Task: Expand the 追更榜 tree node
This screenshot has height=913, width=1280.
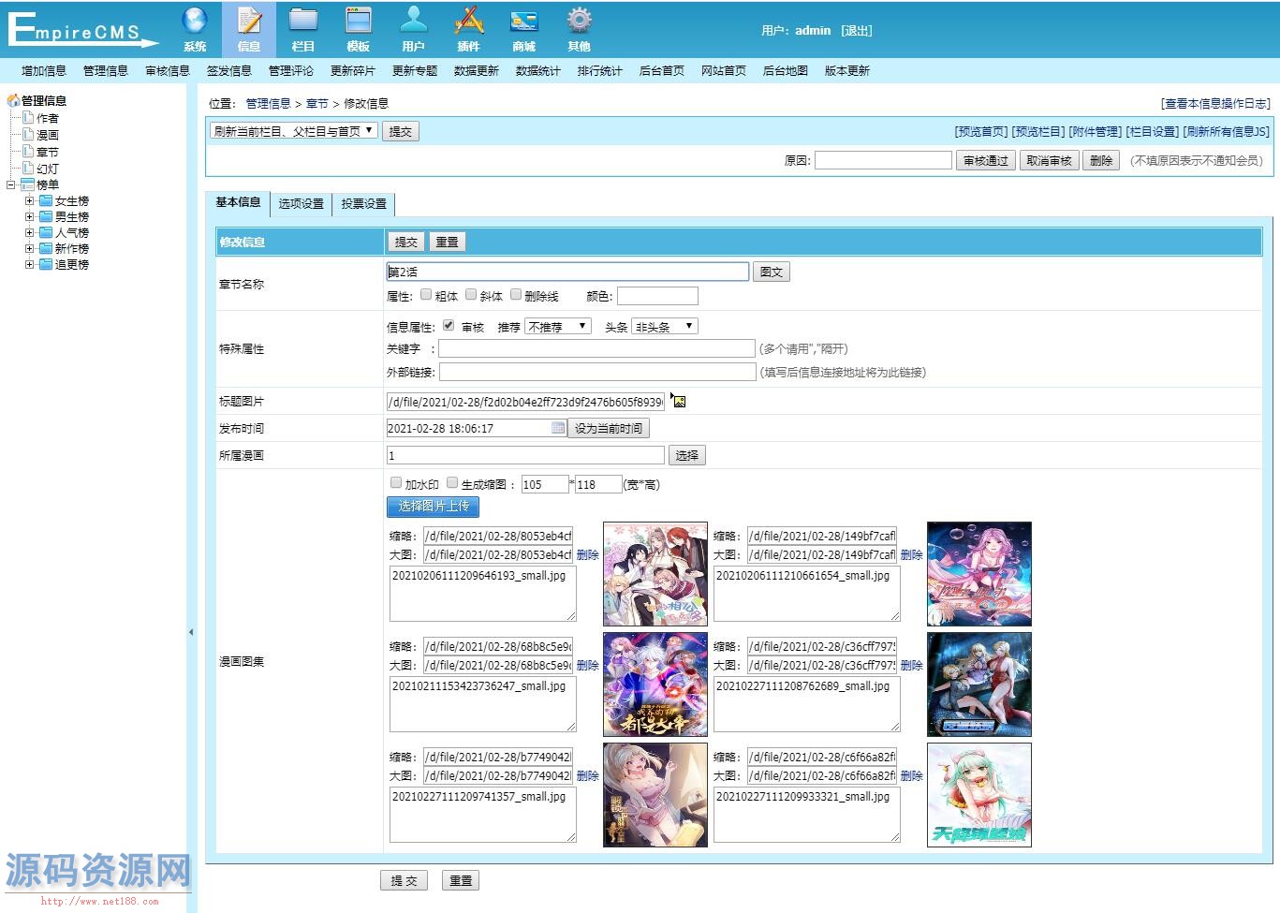Action: click(30, 264)
